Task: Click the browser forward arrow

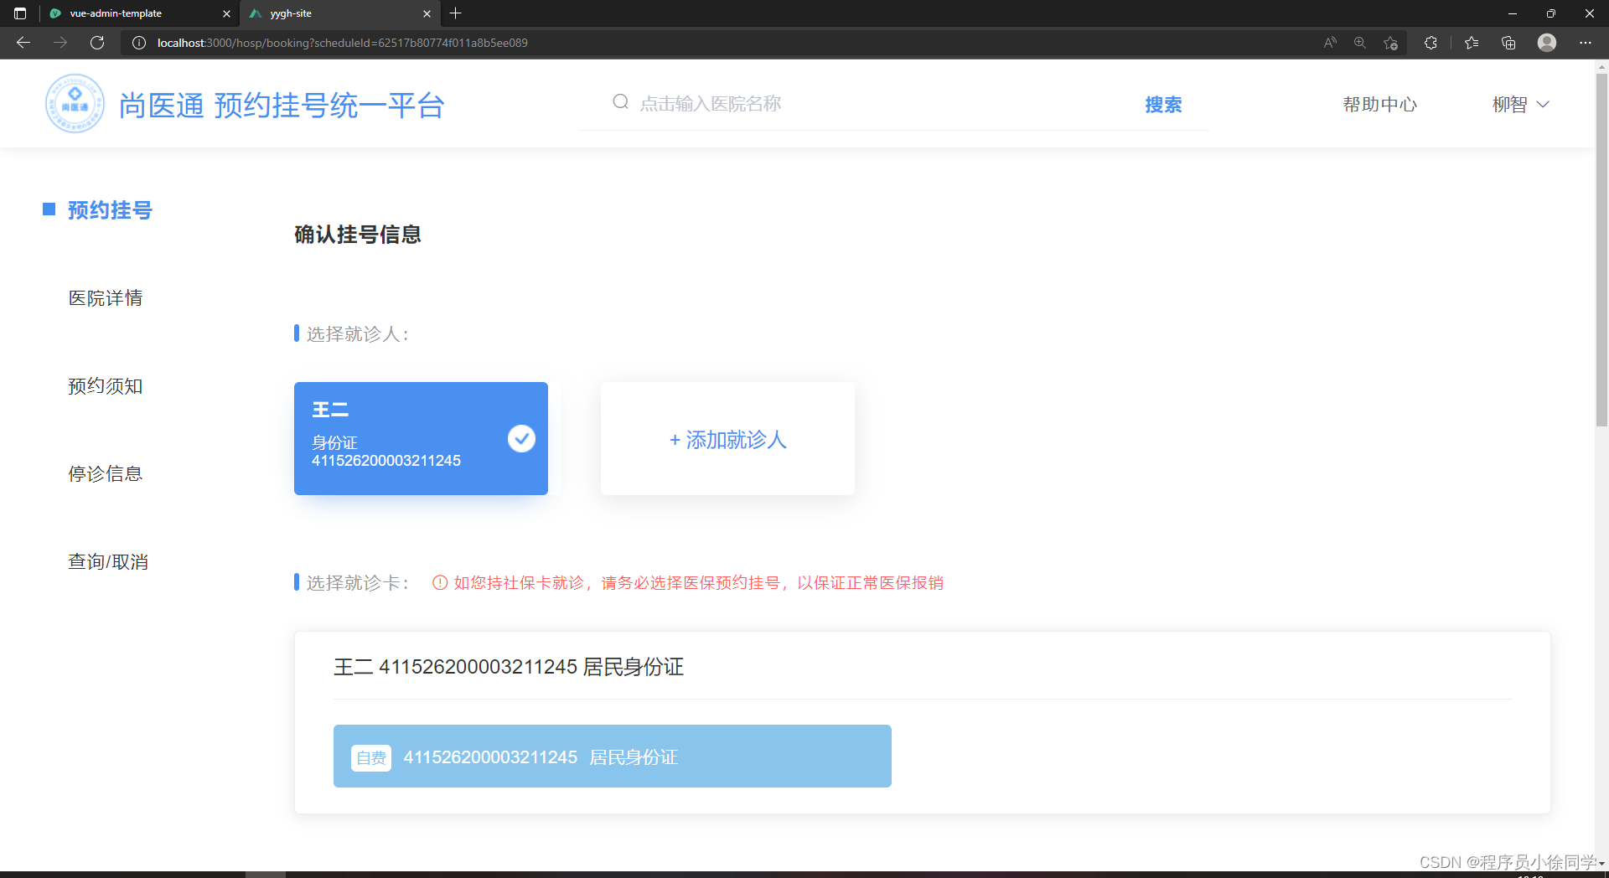Action: 60,43
